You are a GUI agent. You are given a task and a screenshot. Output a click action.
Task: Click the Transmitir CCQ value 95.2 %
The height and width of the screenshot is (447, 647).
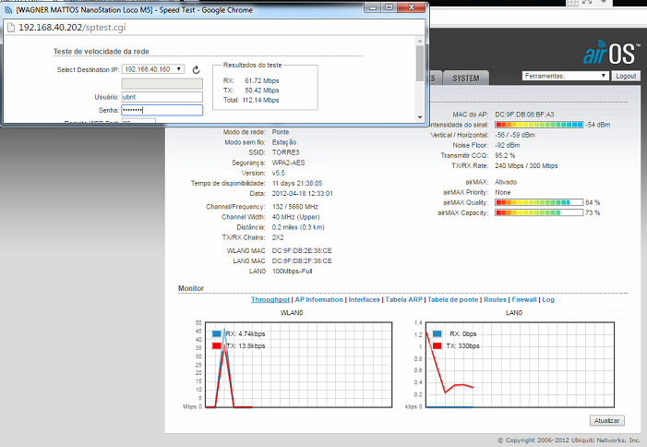pyautogui.click(x=505, y=155)
